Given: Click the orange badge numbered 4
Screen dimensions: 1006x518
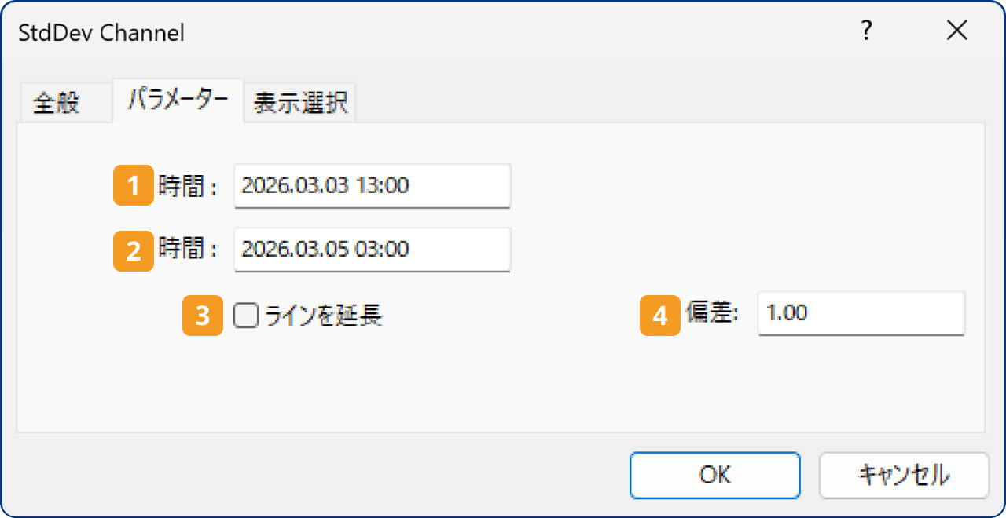Looking at the screenshot, I should pyautogui.click(x=659, y=316).
